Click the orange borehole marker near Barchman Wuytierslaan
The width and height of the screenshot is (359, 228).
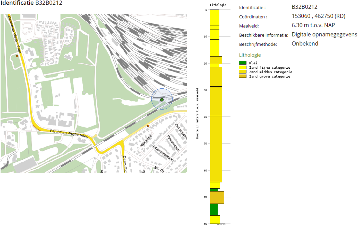17,56
